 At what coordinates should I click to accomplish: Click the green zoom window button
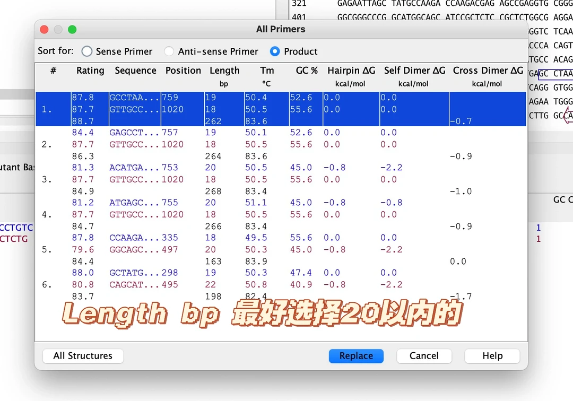[x=72, y=30]
